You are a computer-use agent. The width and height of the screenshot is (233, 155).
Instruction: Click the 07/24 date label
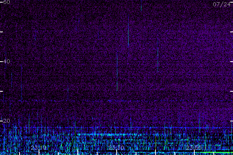point(222,4)
